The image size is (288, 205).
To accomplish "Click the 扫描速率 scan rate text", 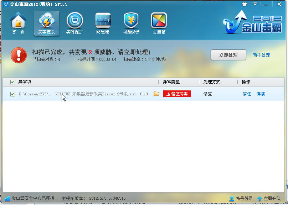I will click(x=145, y=59).
